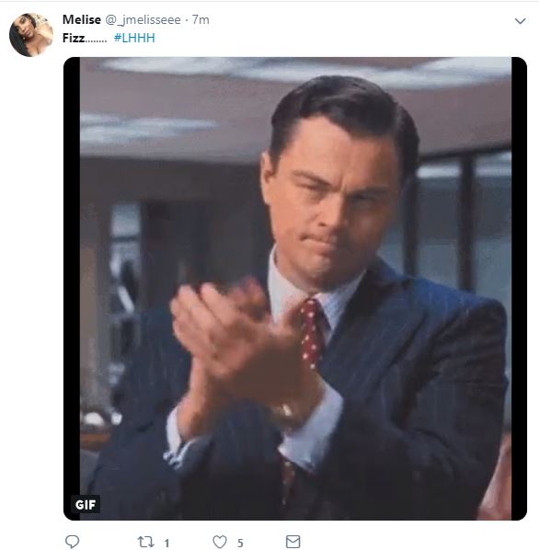This screenshot has height=550, width=539.
Task: Click the left black letterbox bar of GIF
Action: tap(72, 288)
